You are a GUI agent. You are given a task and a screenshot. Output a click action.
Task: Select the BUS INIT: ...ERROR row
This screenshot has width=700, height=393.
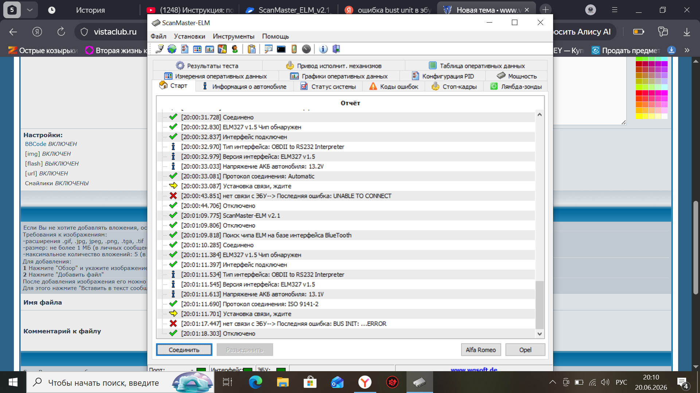pyautogui.click(x=346, y=323)
